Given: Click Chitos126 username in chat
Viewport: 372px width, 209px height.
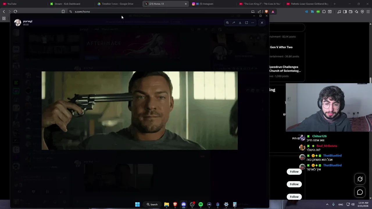Looking at the screenshot, I should click(319, 136).
